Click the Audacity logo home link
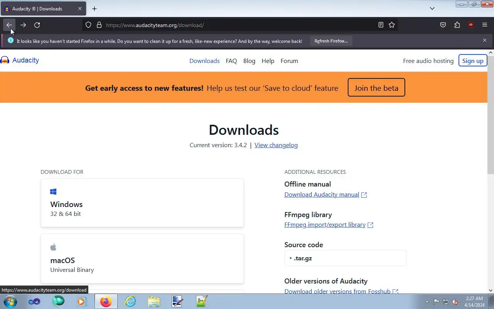 [x=20, y=60]
